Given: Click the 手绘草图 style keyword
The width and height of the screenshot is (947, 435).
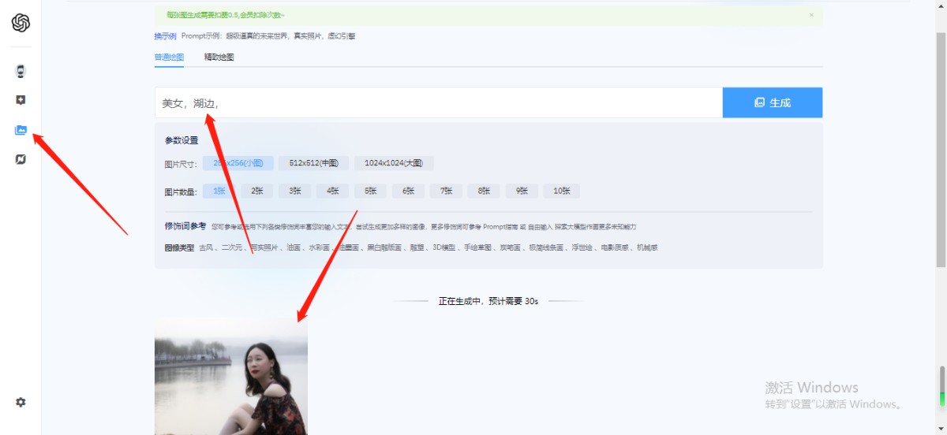Looking at the screenshot, I should [477, 247].
